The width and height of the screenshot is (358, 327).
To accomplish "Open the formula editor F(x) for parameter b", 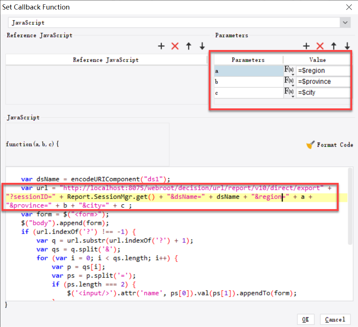I will [289, 80].
